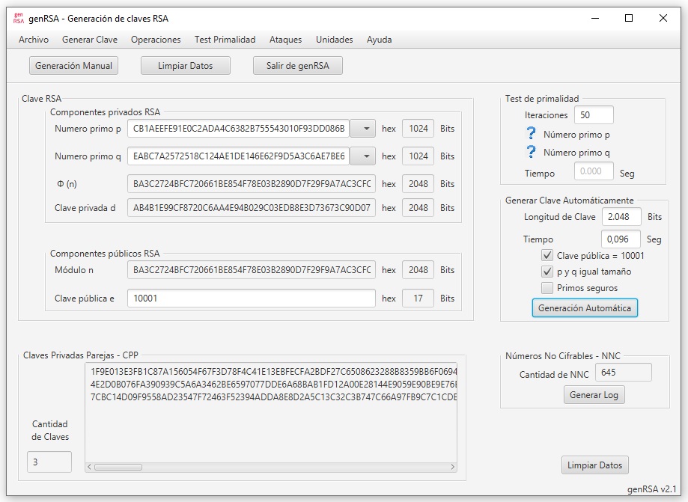
Task: Expand the Numero primo p dropdown arrow
Action: pyautogui.click(x=363, y=129)
